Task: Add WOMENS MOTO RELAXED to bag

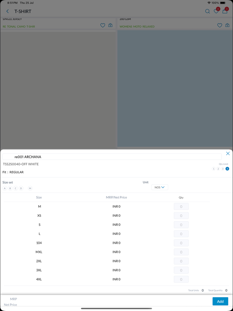Action: point(227,26)
